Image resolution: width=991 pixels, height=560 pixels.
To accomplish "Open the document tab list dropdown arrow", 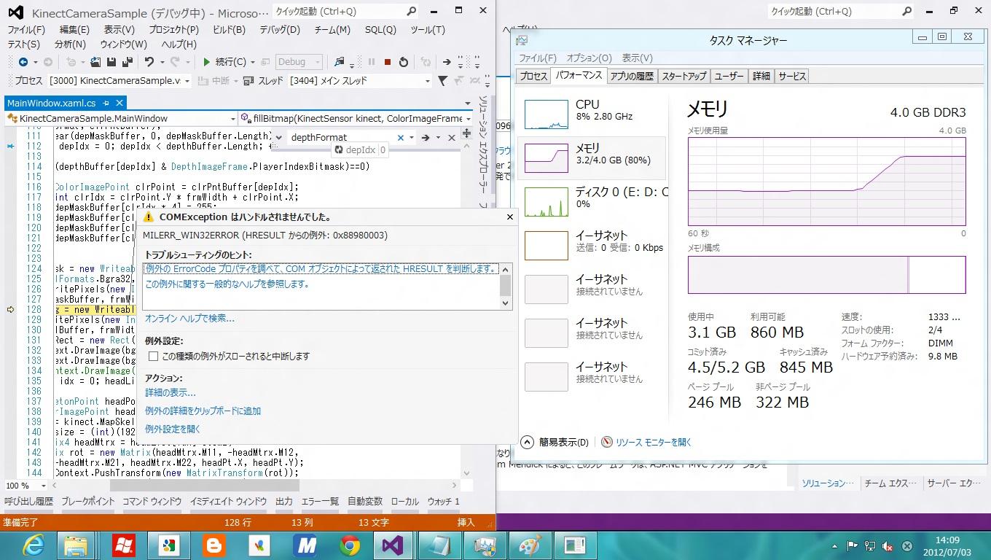I will point(468,104).
